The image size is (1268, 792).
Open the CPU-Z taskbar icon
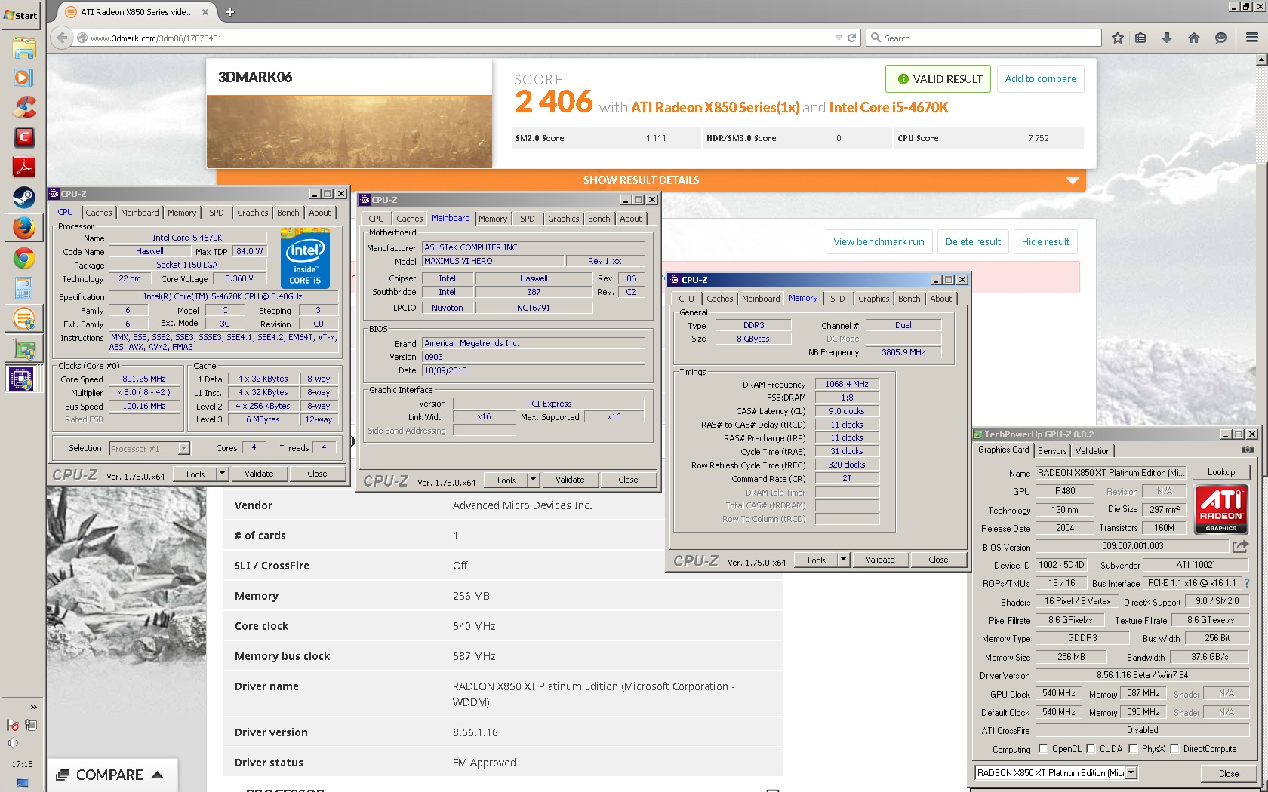pyautogui.click(x=23, y=379)
